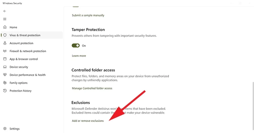254x133 pixels.
Task: Click the Protection history clock icon
Action: (x=5, y=91)
